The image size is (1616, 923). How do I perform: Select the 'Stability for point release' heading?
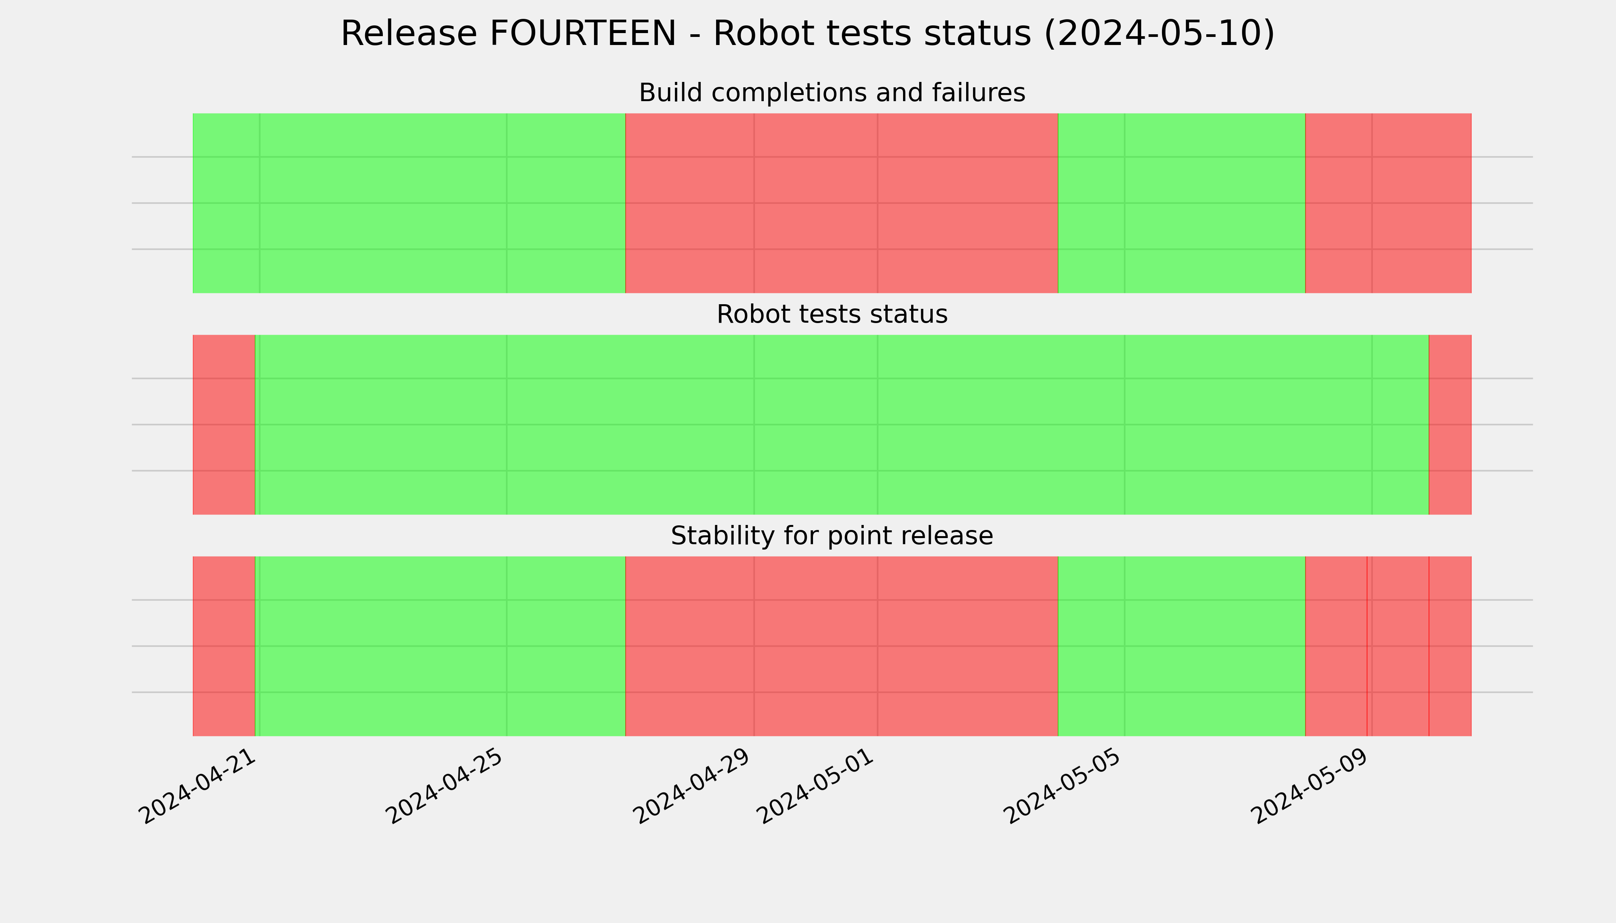831,536
